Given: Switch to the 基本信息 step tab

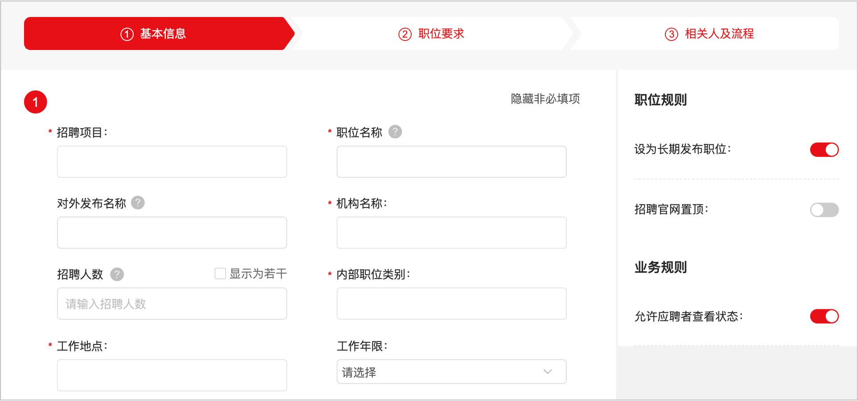Looking at the screenshot, I should (154, 34).
